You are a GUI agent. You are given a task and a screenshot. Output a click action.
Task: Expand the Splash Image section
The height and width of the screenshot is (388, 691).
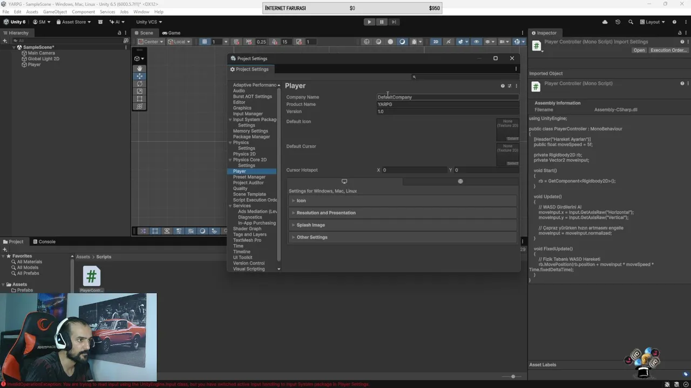pos(402,225)
